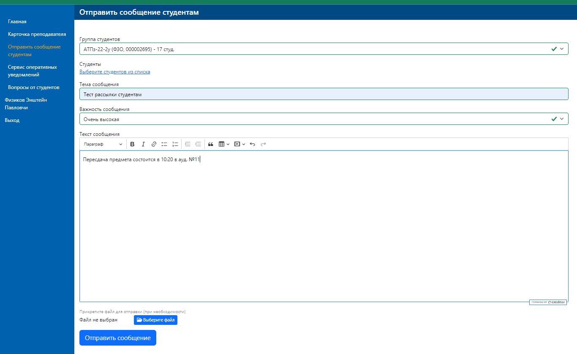Expand the Параграф heading style dropdown
Screen dimensions: 577x354
pyautogui.click(x=103, y=144)
